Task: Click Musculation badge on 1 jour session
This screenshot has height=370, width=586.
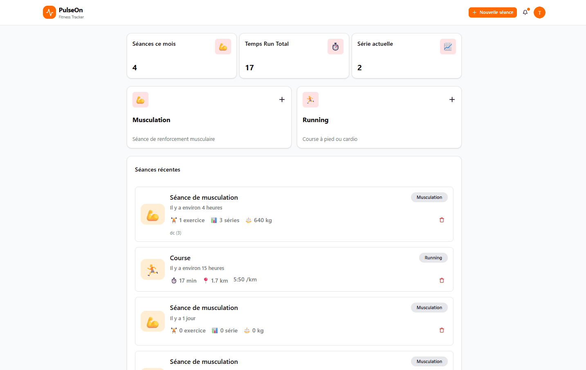Action: tap(429, 308)
